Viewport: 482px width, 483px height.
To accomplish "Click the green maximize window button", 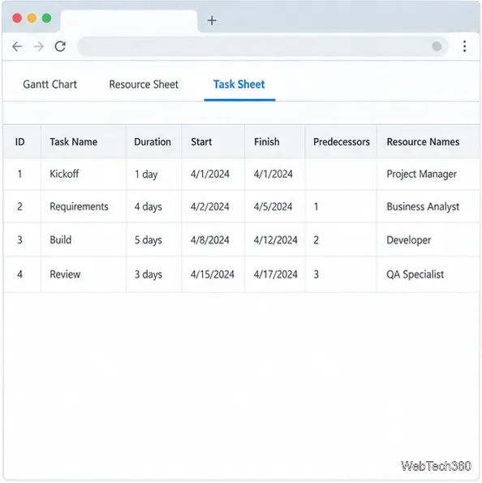I will (46, 18).
